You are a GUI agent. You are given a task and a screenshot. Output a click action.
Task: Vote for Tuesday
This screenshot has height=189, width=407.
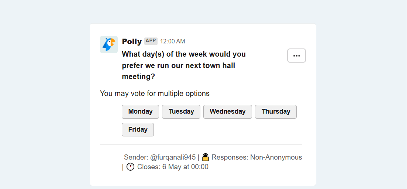click(x=181, y=112)
